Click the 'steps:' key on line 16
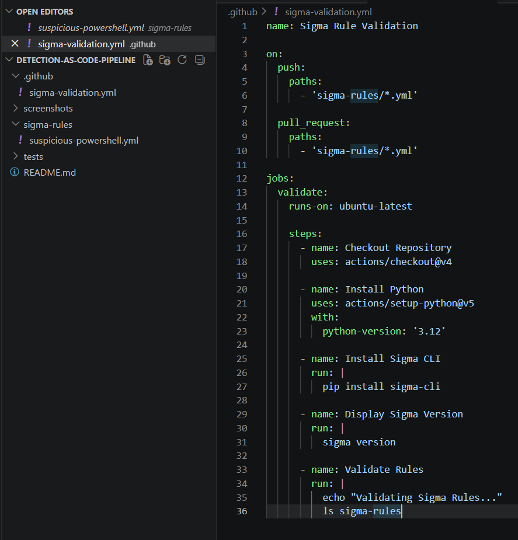 click(305, 234)
